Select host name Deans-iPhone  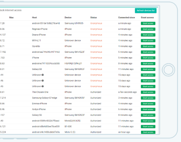click(x=39, y=35)
